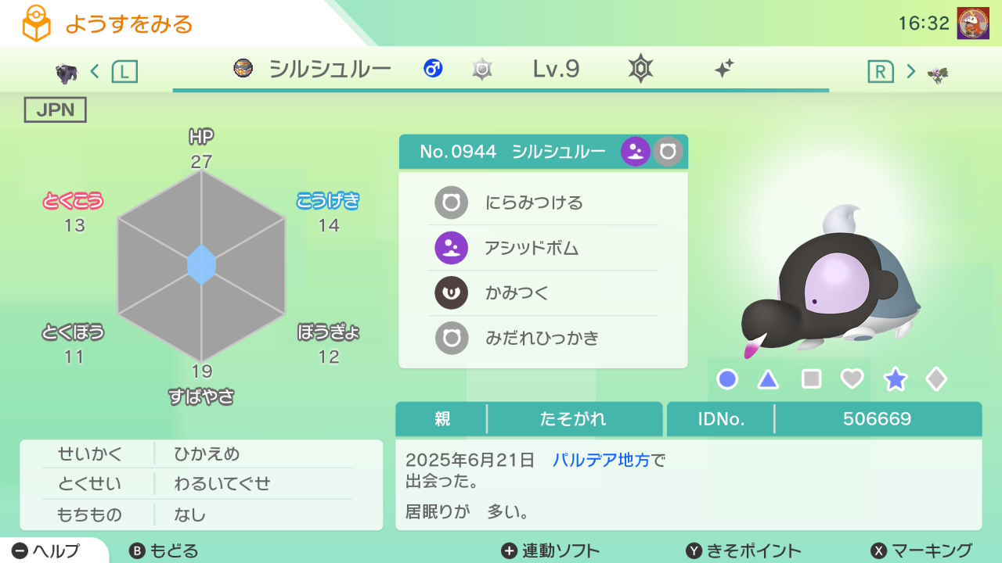Click the とくこう special attack label

click(x=73, y=201)
